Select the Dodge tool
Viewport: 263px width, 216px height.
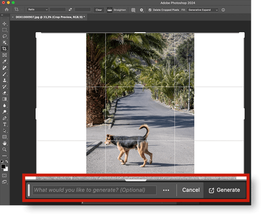pos(4,112)
